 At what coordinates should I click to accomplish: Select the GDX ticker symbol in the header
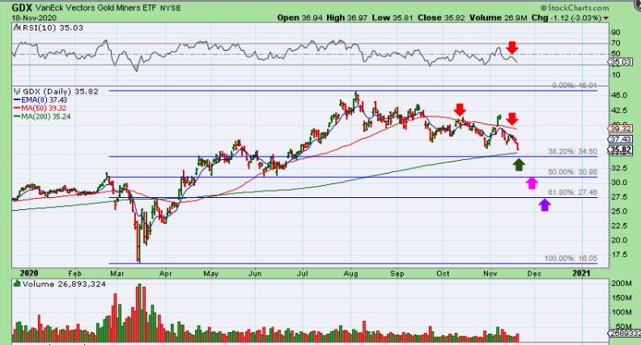click(22, 7)
